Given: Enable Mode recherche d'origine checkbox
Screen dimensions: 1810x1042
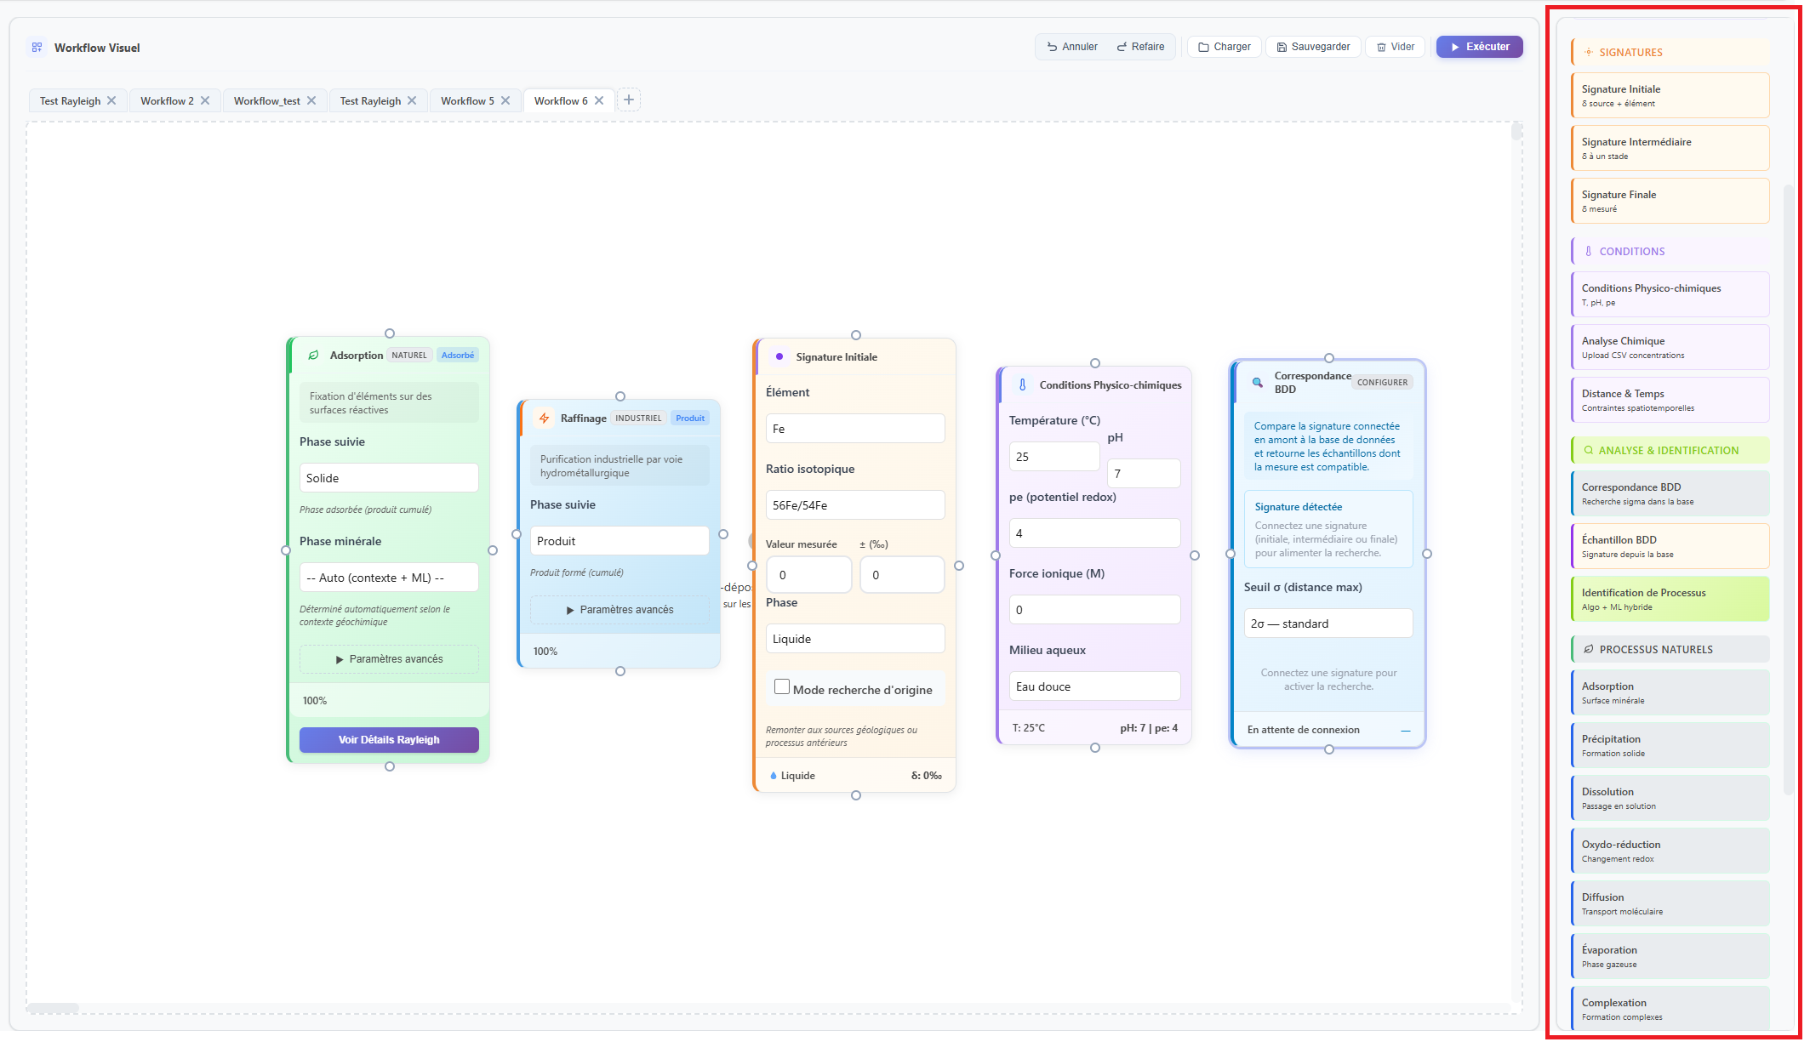Looking at the screenshot, I should pos(782,687).
